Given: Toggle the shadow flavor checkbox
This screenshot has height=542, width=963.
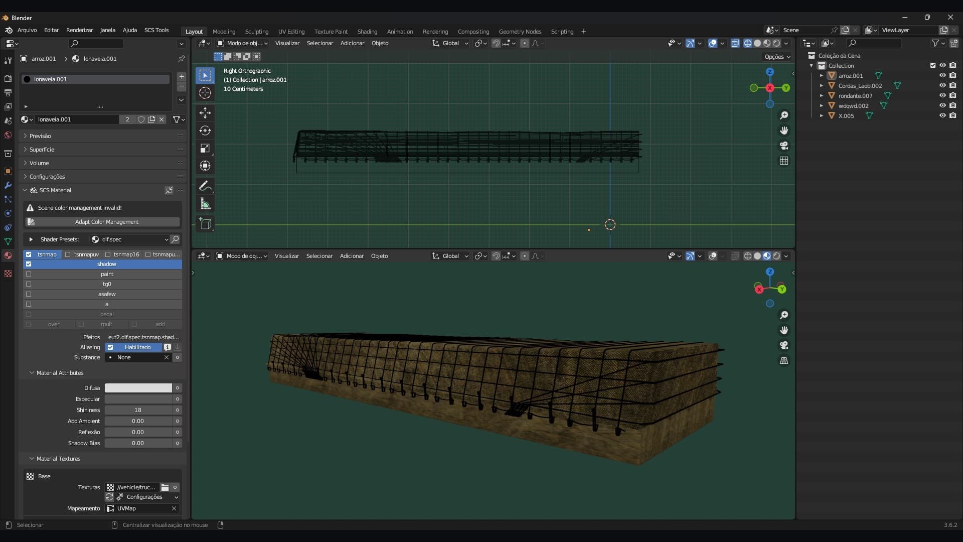Looking at the screenshot, I should (x=29, y=264).
